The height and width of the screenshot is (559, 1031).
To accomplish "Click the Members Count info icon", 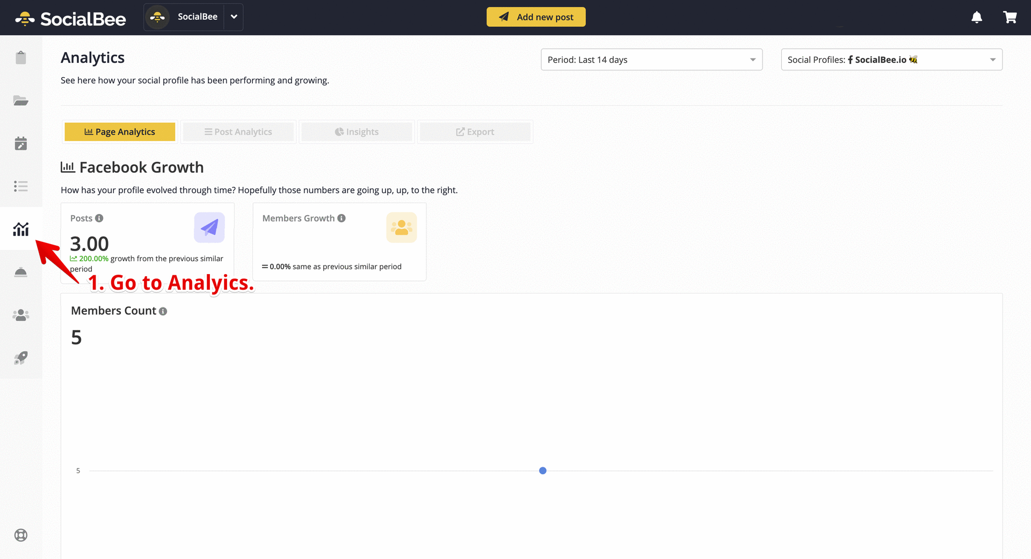I will coord(163,311).
